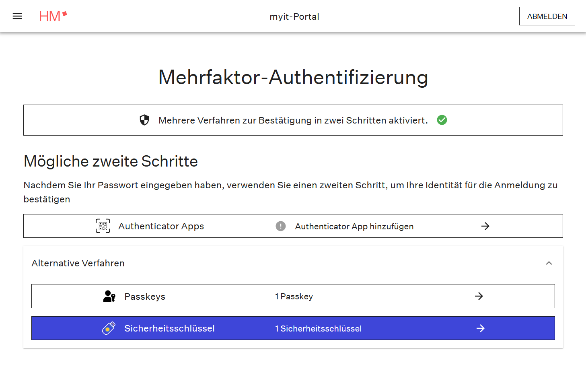Click the activated methods status banner
The height and width of the screenshot is (379, 586).
293,120
